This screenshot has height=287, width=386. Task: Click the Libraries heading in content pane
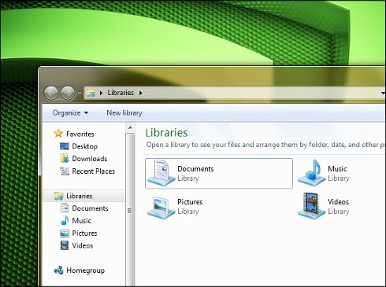click(x=166, y=133)
